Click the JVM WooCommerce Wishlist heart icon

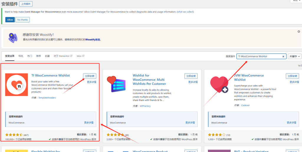click(219, 85)
